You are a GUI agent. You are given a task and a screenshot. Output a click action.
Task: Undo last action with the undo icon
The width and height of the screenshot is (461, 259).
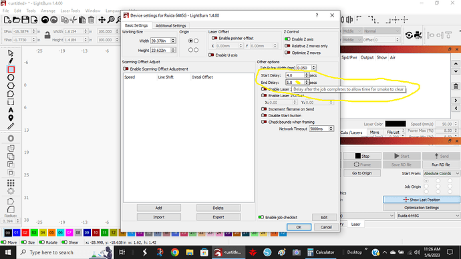pyautogui.click(x=45, y=19)
